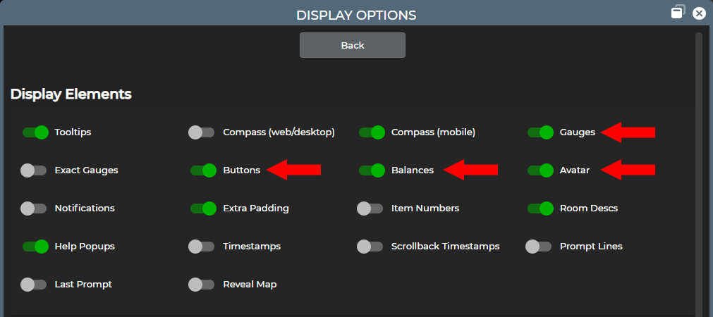Turn off Compass (mobile) switch
The height and width of the screenshot is (317, 713).
point(371,132)
